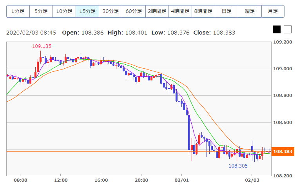Click the orange 108.383 current price tag
This screenshot has height=186, width=299.
[283, 151]
